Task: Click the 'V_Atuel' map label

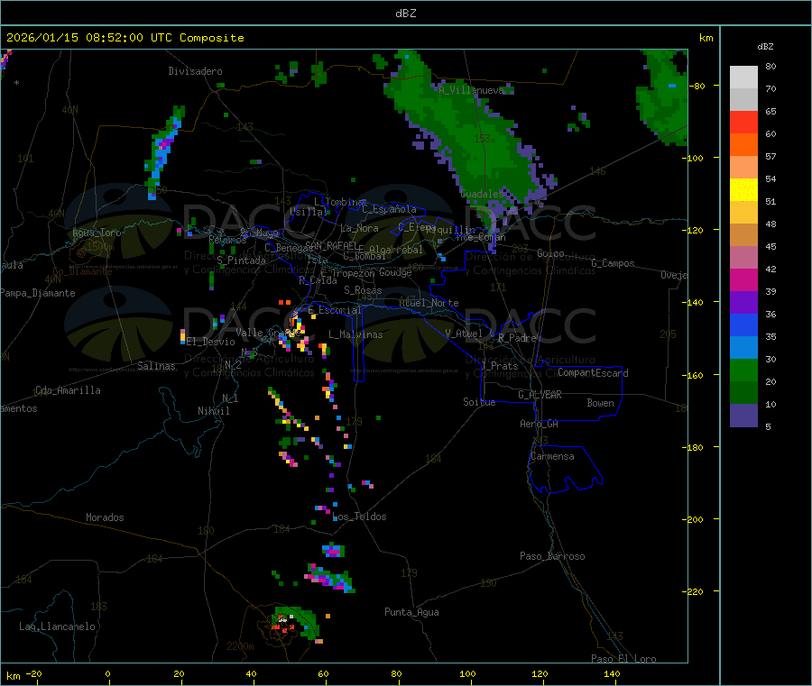Action: pyautogui.click(x=464, y=334)
